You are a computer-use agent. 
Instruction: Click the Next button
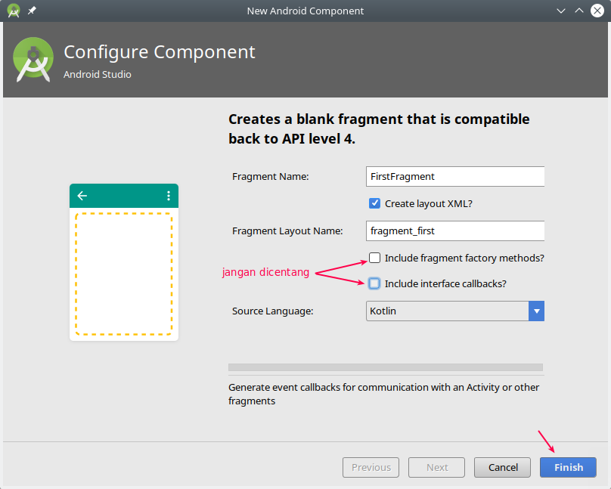437,467
